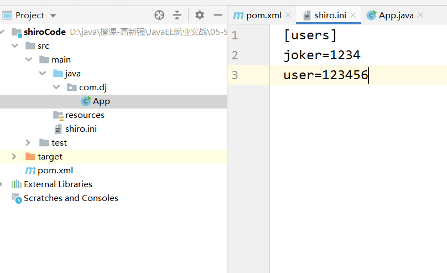447x273 pixels.
Task: Select the com.dj package
Action: pyautogui.click(x=93, y=87)
